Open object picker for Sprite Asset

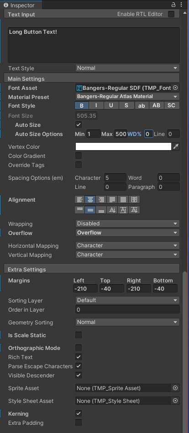tap(175, 388)
